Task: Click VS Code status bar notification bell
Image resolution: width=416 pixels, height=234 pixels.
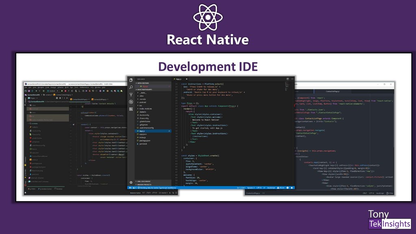Action: [292, 188]
